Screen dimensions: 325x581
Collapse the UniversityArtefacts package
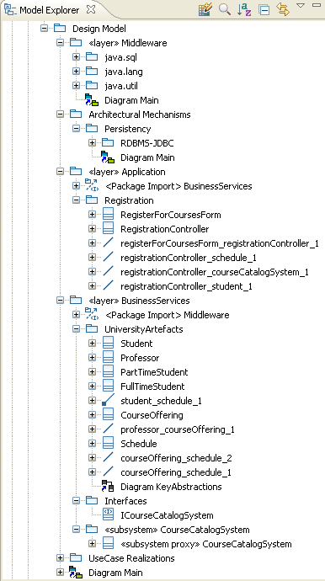pos(76,328)
